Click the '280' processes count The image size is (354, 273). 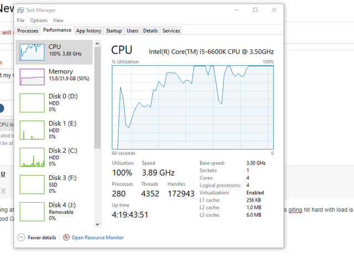[119, 194]
